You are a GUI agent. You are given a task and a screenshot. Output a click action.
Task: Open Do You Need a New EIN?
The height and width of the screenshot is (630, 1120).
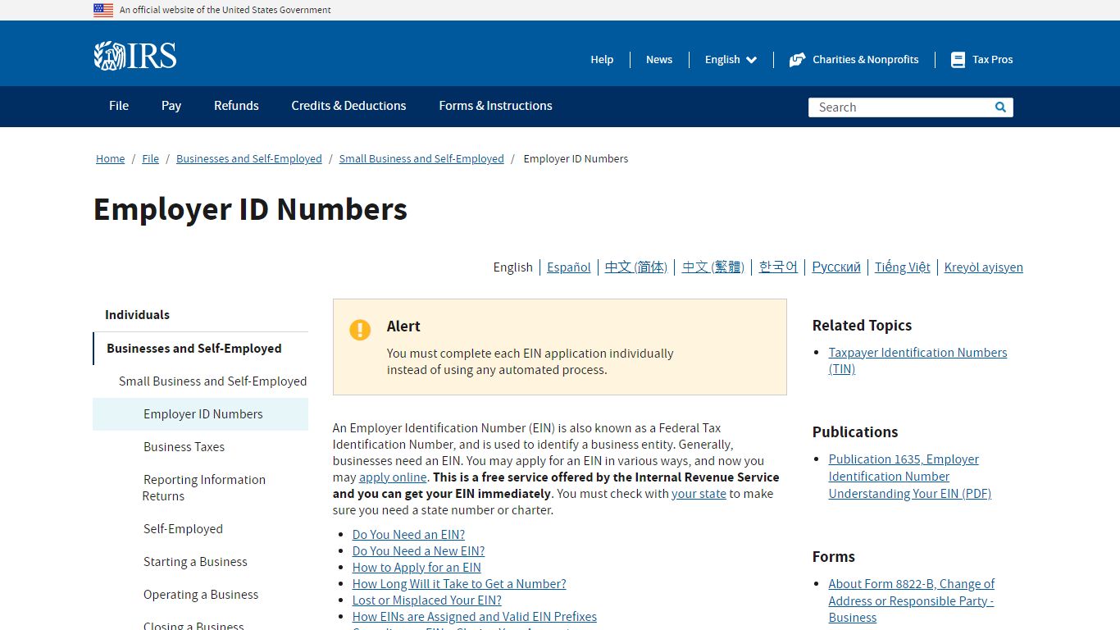[x=418, y=551]
